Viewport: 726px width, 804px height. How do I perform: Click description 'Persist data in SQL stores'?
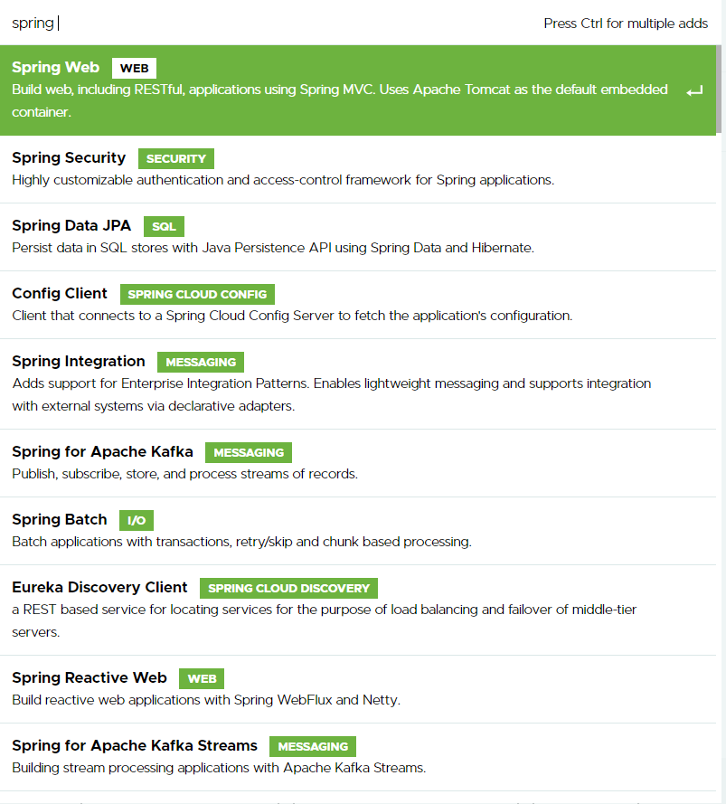(273, 248)
